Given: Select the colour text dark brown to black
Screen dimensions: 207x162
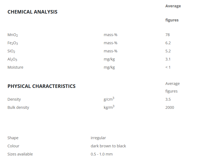Looking at the screenshot, I should pyautogui.click(x=108, y=146).
